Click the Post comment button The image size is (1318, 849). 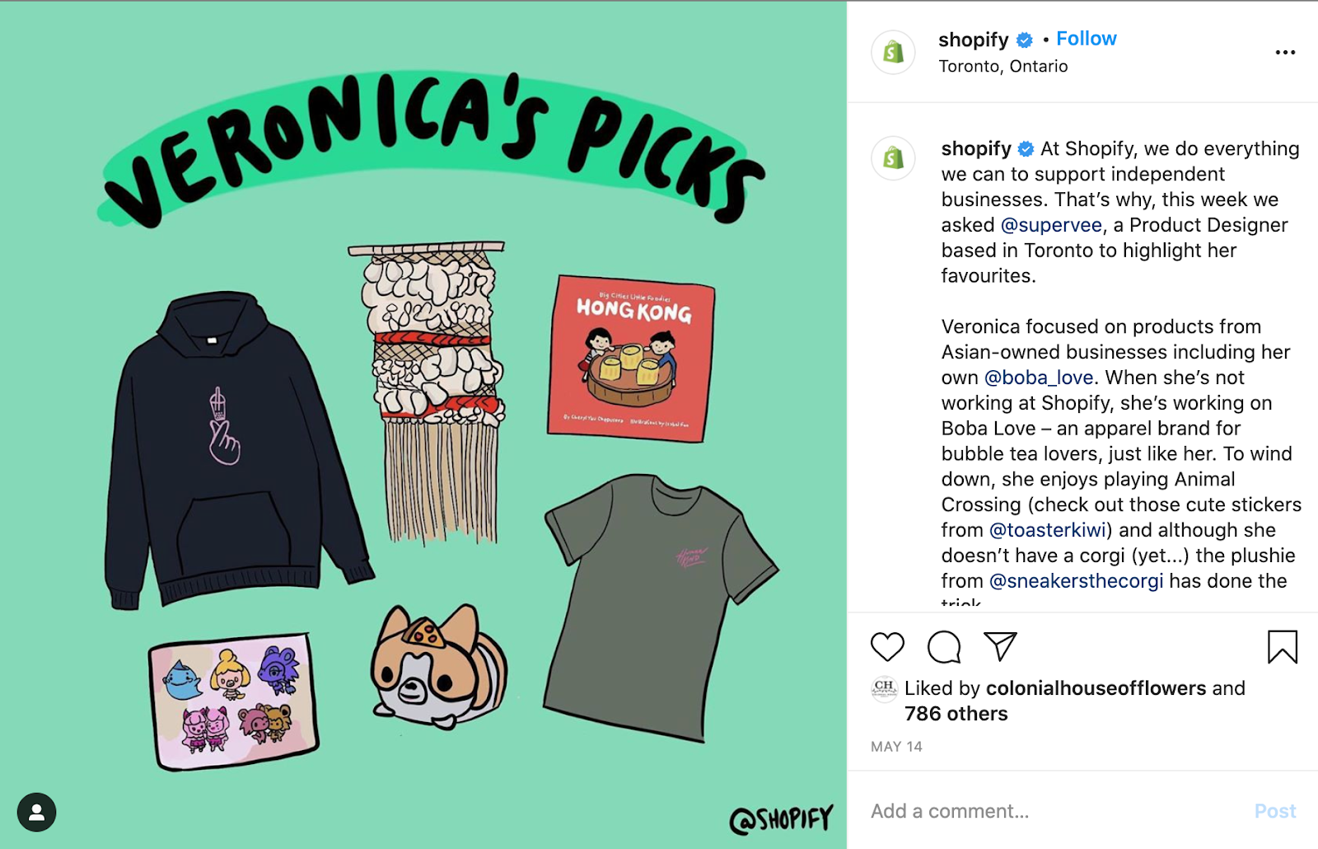click(x=1275, y=811)
